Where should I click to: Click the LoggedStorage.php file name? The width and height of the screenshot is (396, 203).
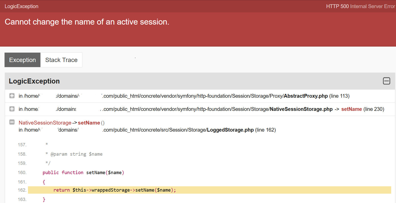[x=230, y=130]
